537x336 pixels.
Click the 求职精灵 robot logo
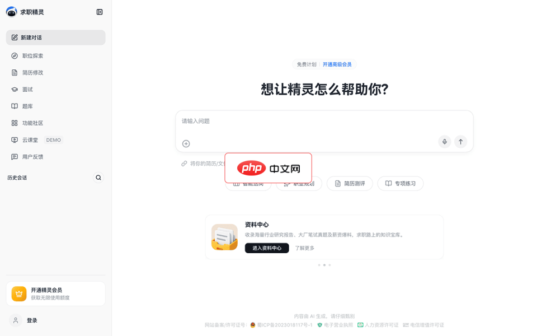click(12, 12)
